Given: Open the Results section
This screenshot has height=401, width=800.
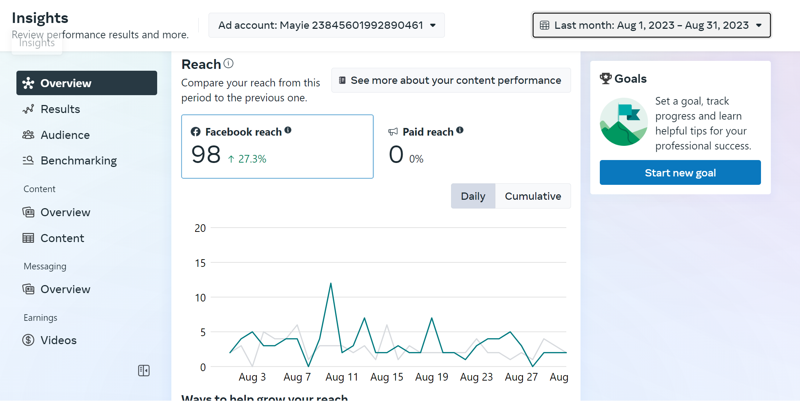Looking at the screenshot, I should 87,109.
